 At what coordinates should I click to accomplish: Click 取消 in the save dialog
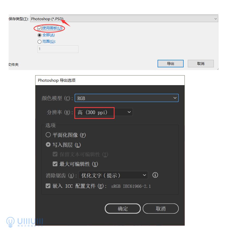click(x=201, y=64)
